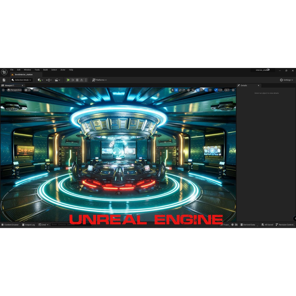The width and height of the screenshot is (296, 296).
Task: Focus the Enter Console Command field
Action: coord(71,225)
